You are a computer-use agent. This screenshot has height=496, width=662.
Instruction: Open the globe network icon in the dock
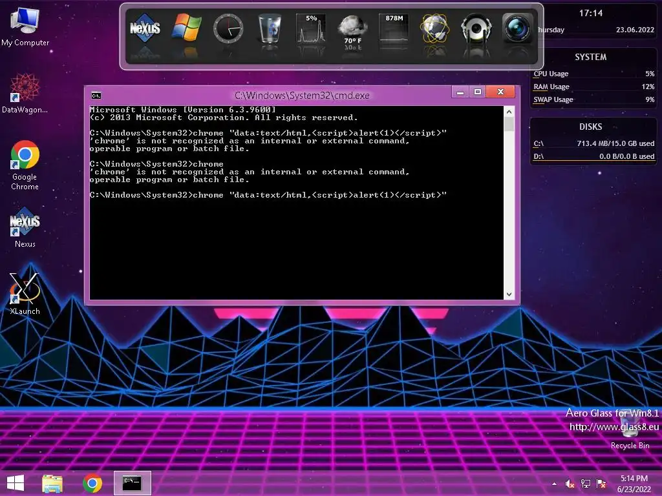[435, 28]
